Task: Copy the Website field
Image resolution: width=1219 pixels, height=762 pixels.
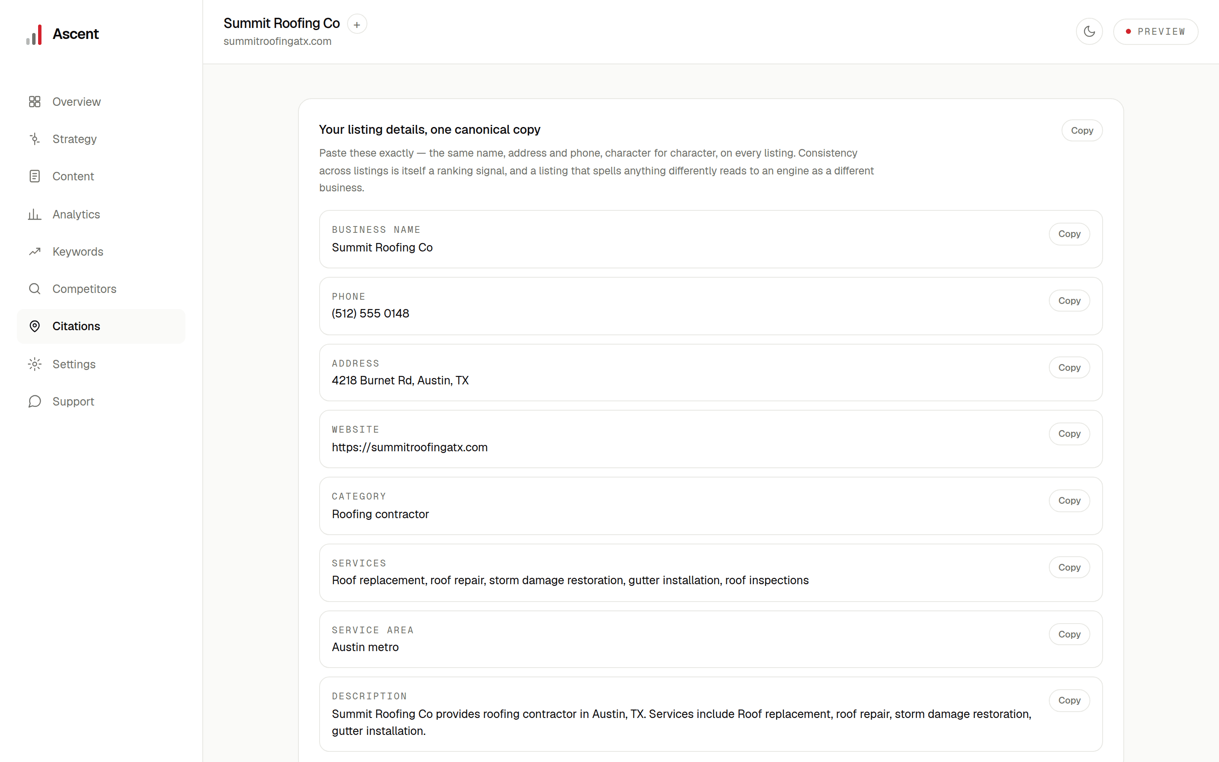Action: 1069,434
